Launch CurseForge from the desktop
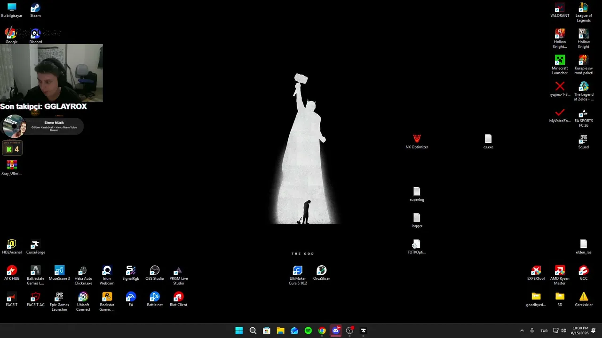 tap(35, 247)
